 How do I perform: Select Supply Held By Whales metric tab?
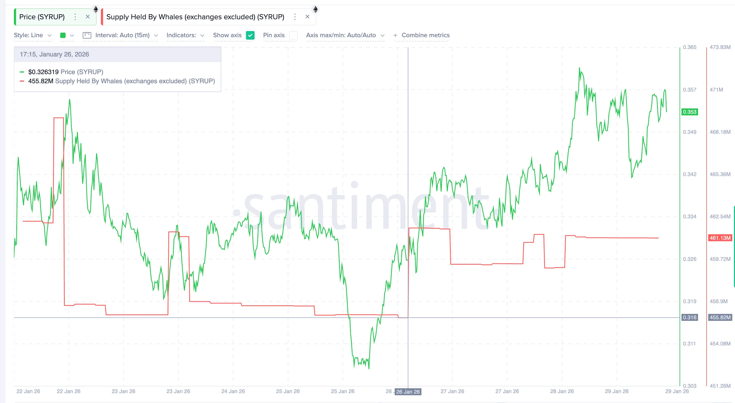pos(195,17)
